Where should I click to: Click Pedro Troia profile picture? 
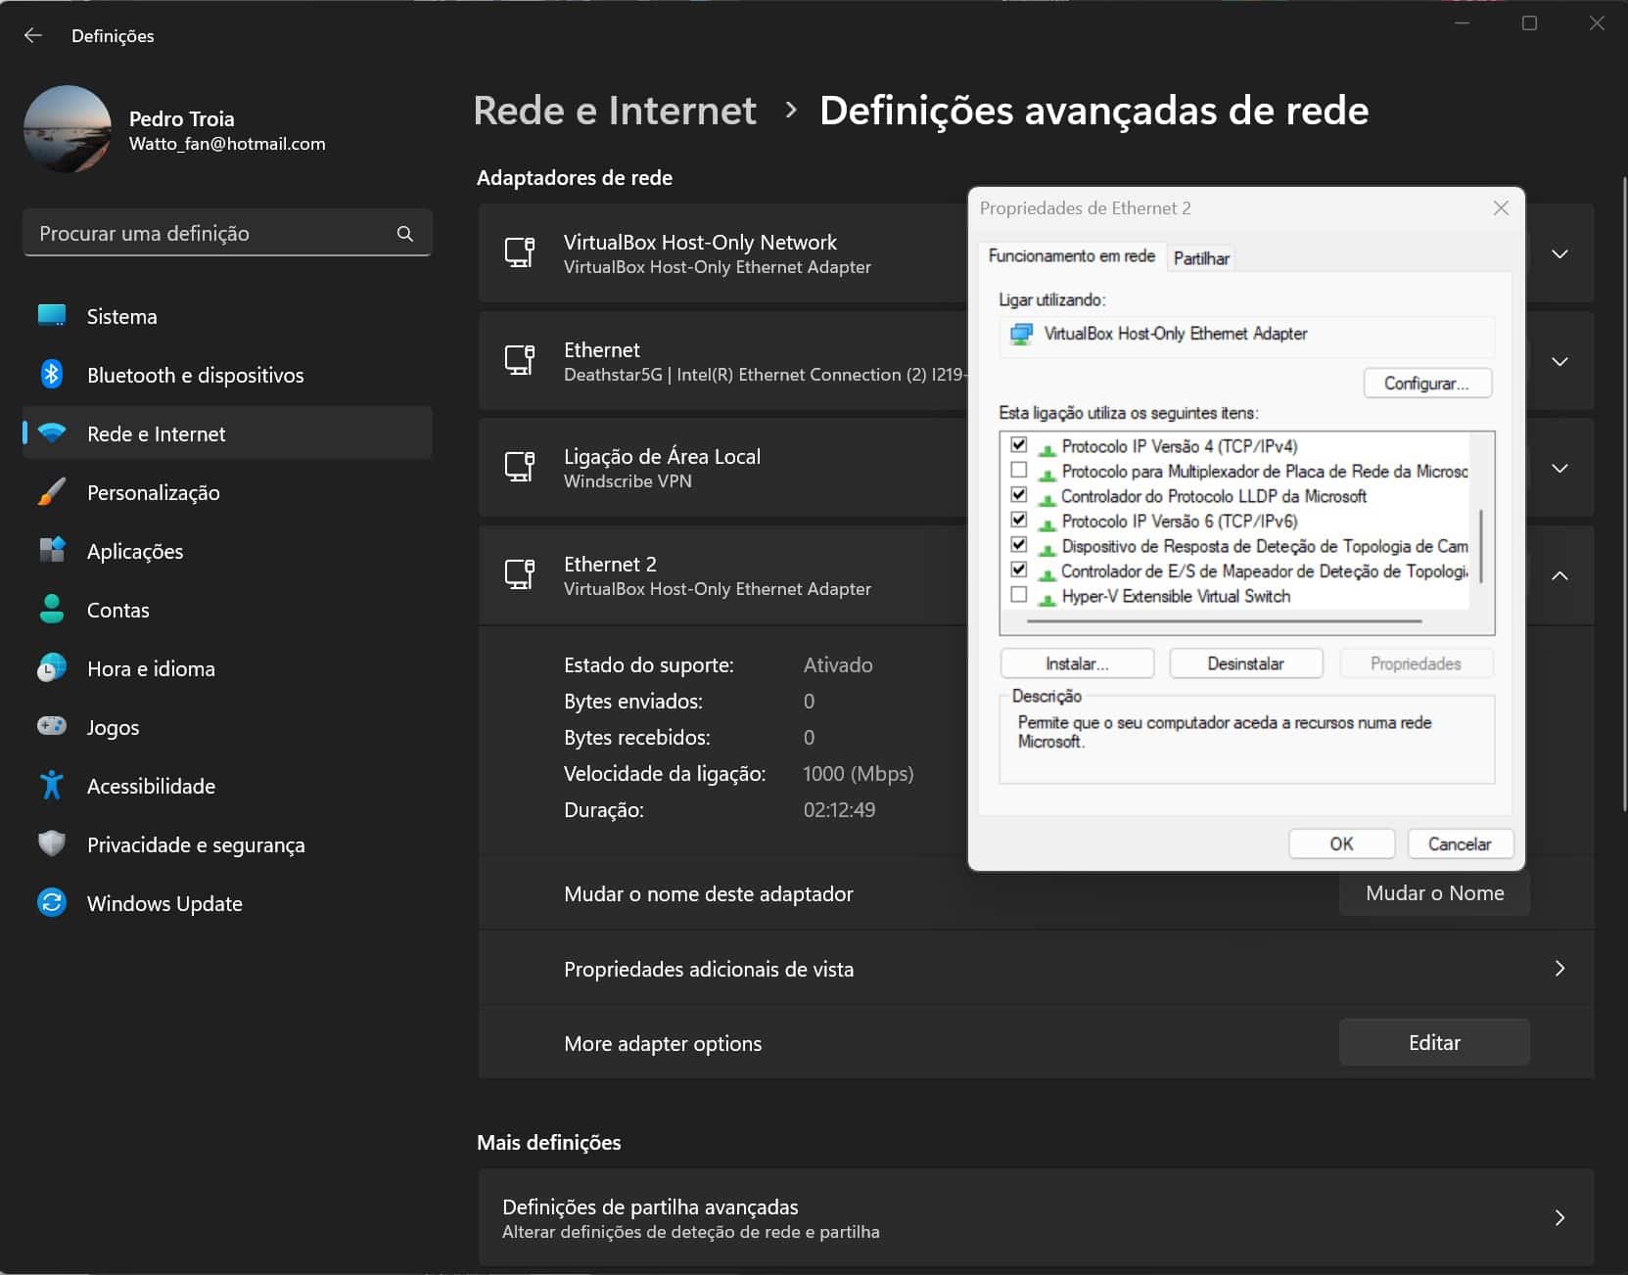tap(67, 129)
